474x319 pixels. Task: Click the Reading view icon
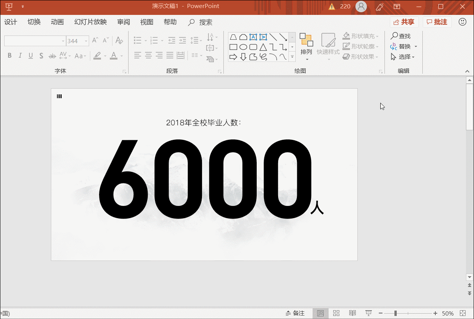tap(352, 313)
